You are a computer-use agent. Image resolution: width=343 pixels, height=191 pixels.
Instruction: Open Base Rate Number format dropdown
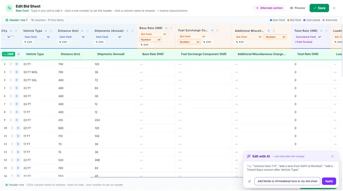150,39
